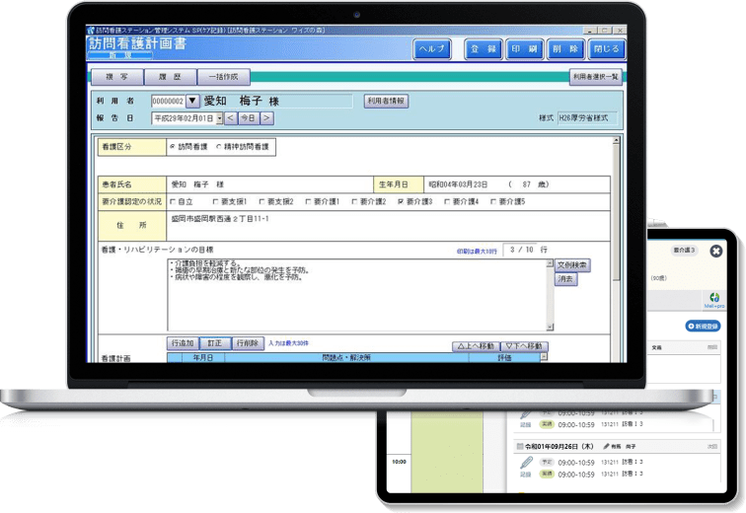
Task: Click the 登録 register button
Action: [483, 49]
